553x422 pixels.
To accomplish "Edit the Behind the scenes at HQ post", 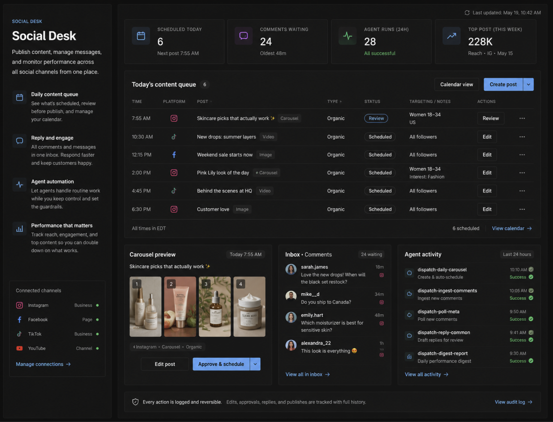I will (487, 191).
